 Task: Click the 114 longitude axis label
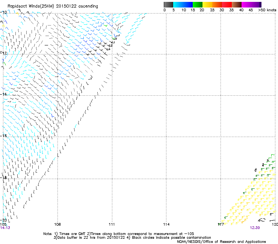[x=166, y=224]
